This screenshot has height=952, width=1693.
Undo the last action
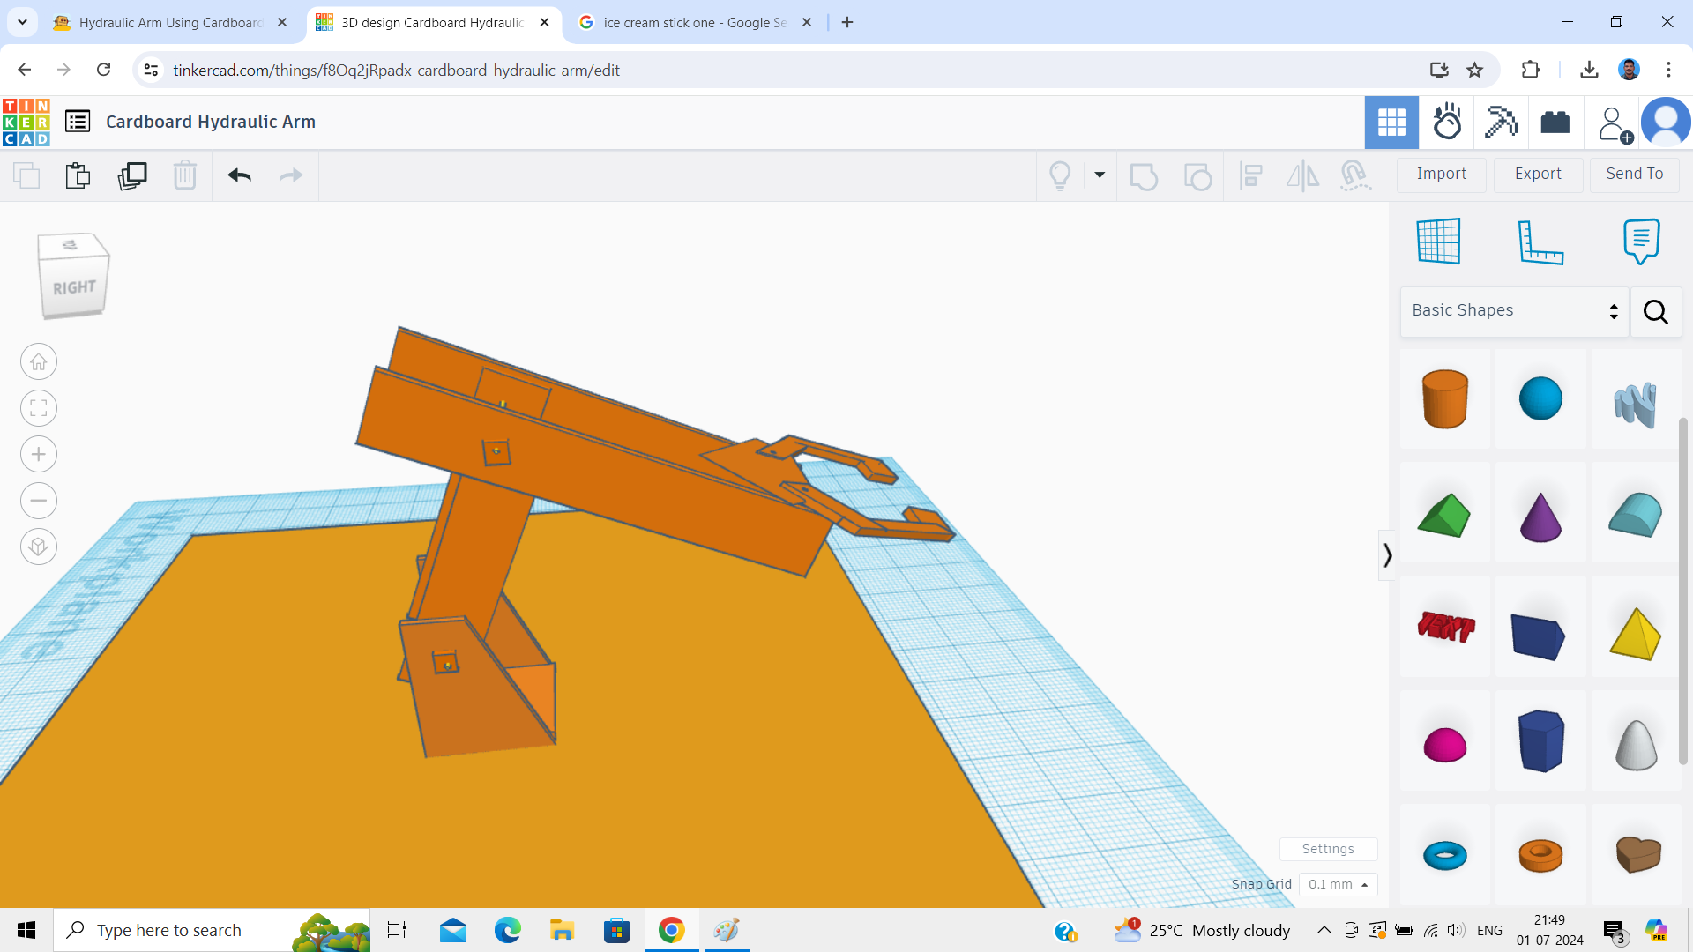pos(240,175)
